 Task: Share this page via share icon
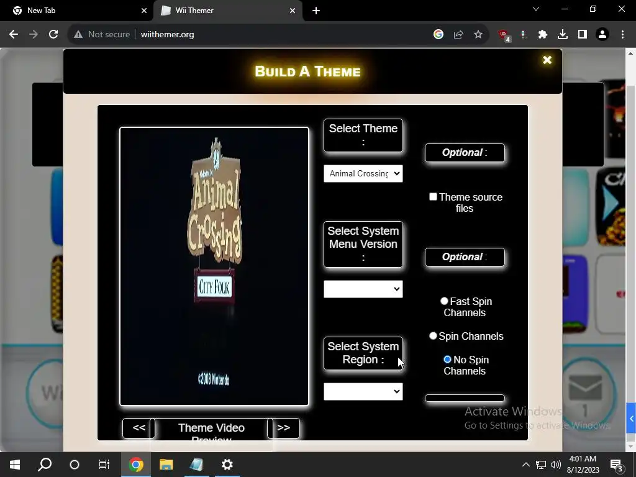(458, 35)
